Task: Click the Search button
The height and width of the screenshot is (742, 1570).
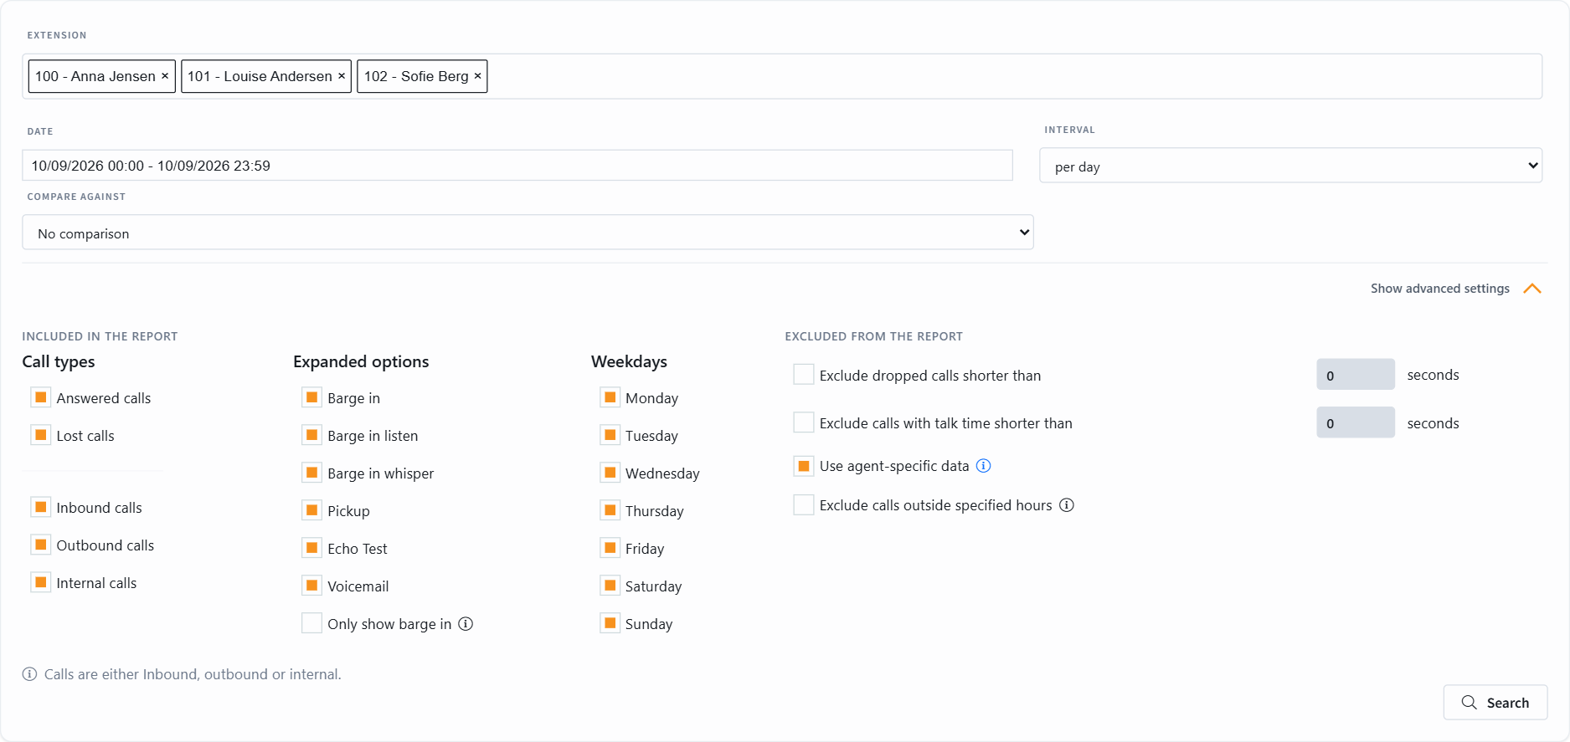Action: (x=1495, y=703)
